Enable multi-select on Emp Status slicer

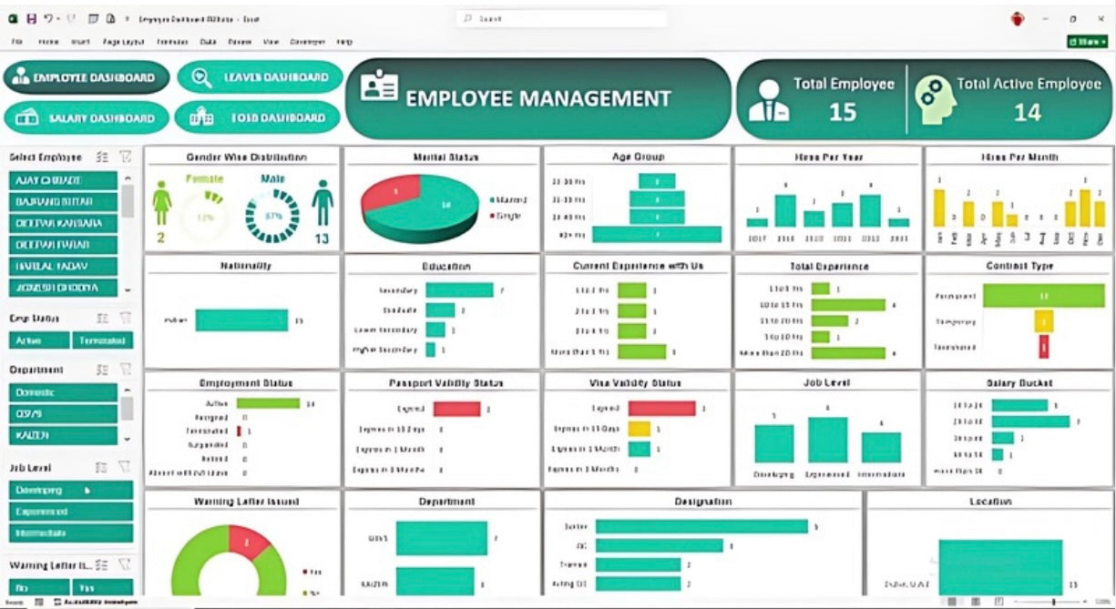point(102,319)
